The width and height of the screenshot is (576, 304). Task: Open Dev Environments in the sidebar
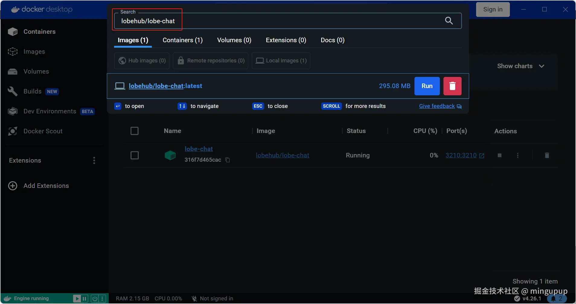pyautogui.click(x=51, y=111)
